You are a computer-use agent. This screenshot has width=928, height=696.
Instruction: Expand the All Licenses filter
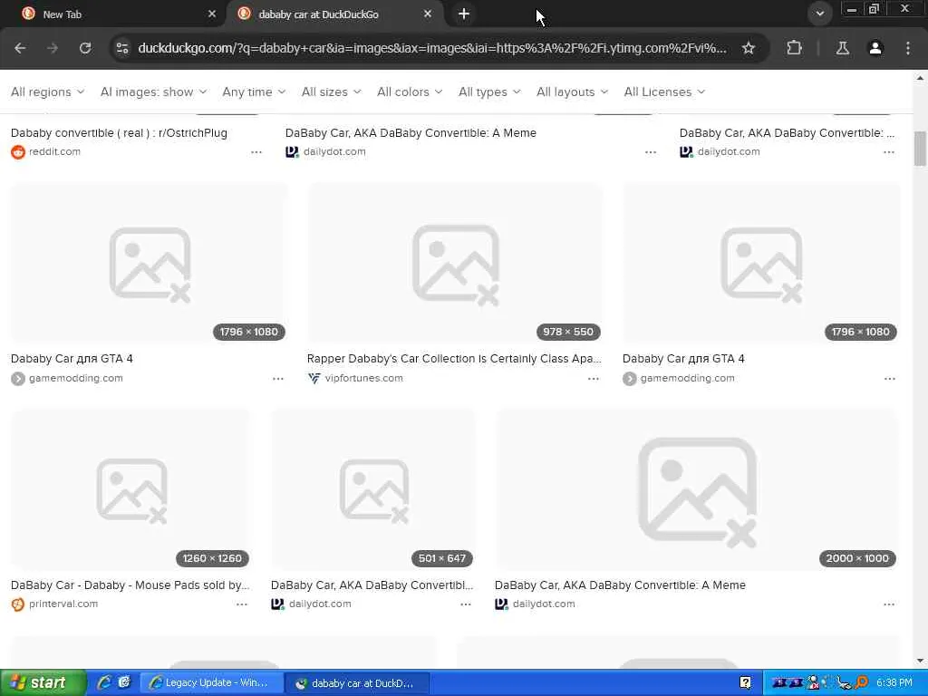point(664,92)
